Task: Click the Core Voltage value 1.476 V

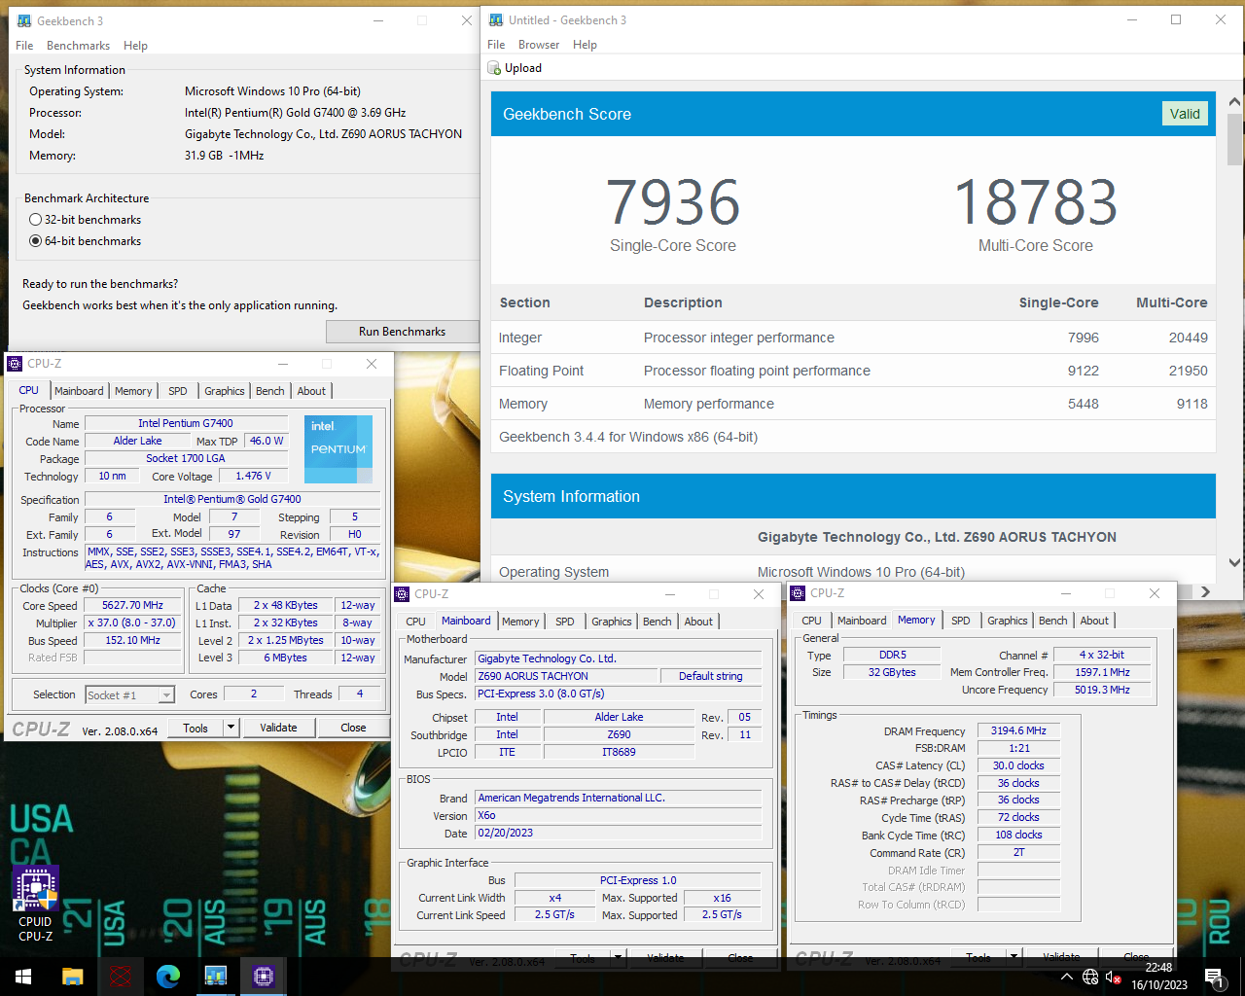Action: [x=254, y=476]
